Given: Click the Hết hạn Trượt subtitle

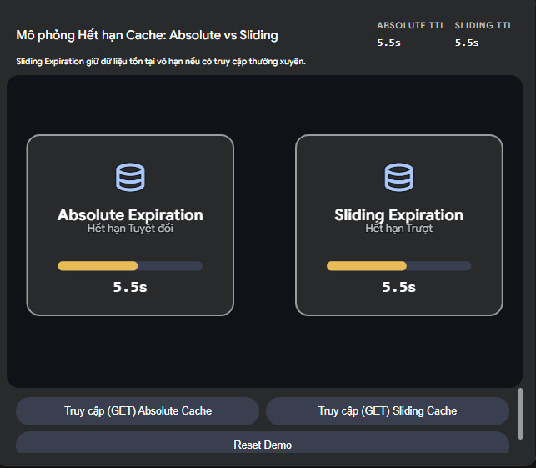Looking at the screenshot, I should 398,229.
